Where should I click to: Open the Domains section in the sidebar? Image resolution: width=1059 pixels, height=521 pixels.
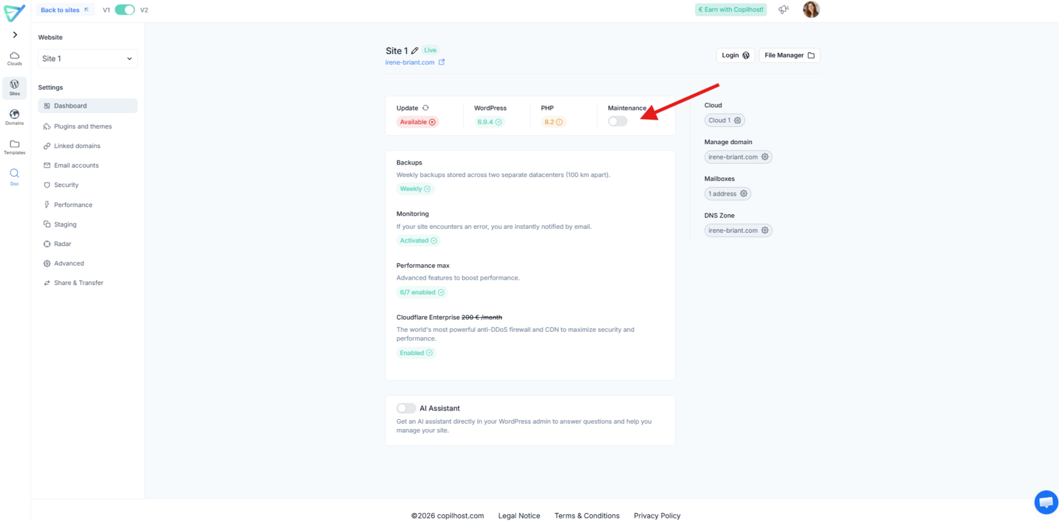[15, 117]
